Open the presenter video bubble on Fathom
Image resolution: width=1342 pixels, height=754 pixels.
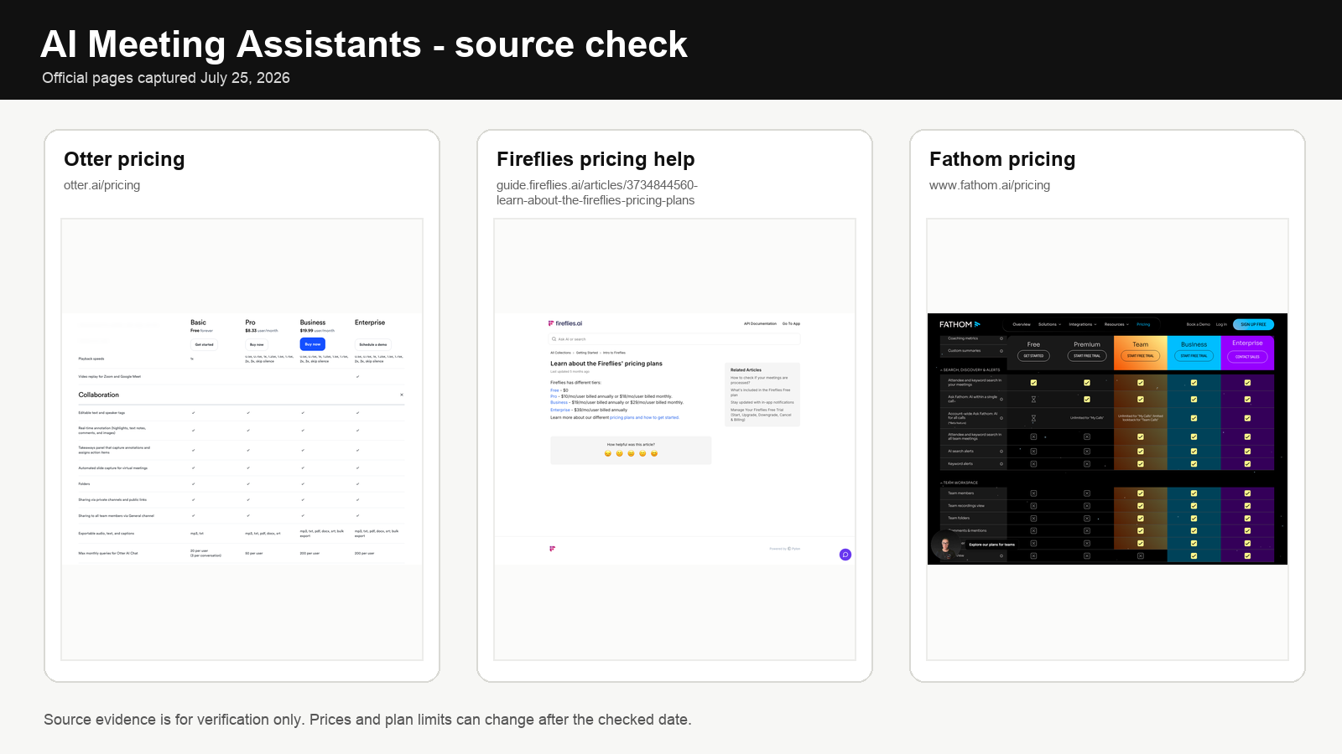coord(946,545)
